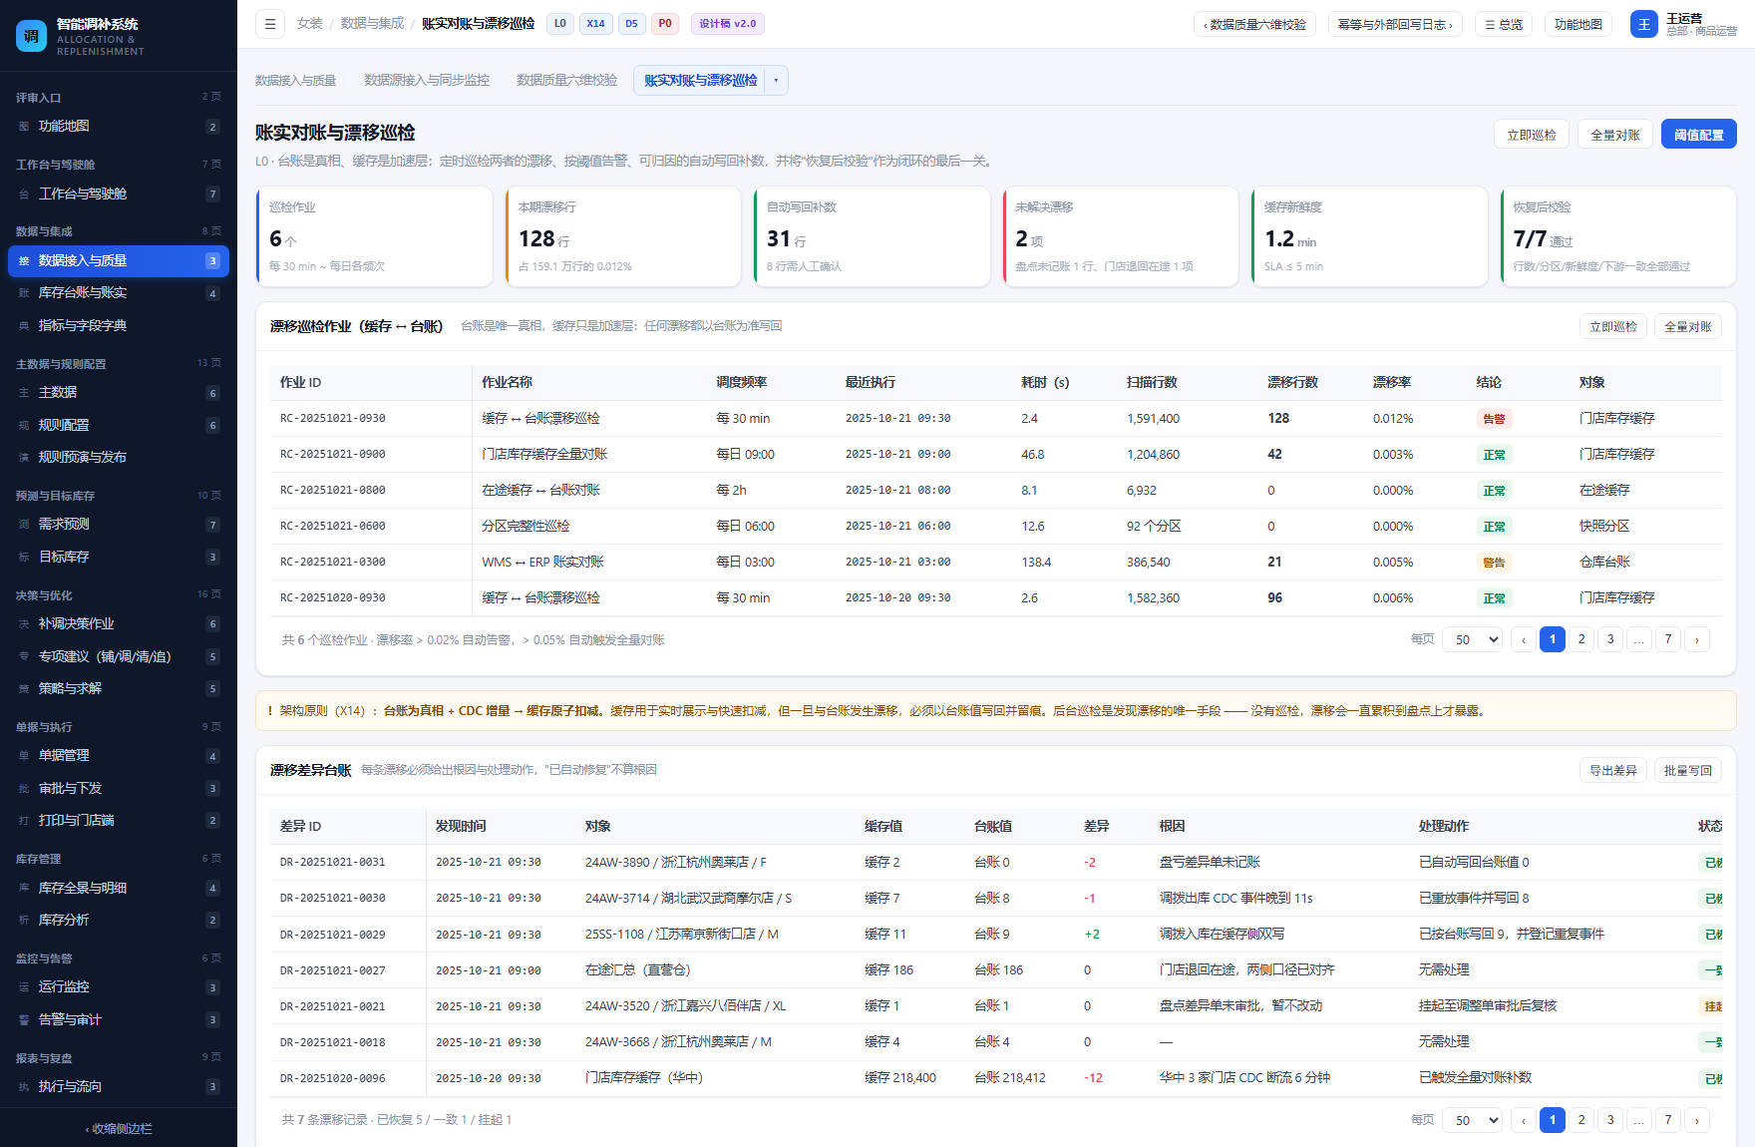The image size is (1755, 1147).
Task: Click the icon beside 指标与字段字典
Action: tap(24, 326)
